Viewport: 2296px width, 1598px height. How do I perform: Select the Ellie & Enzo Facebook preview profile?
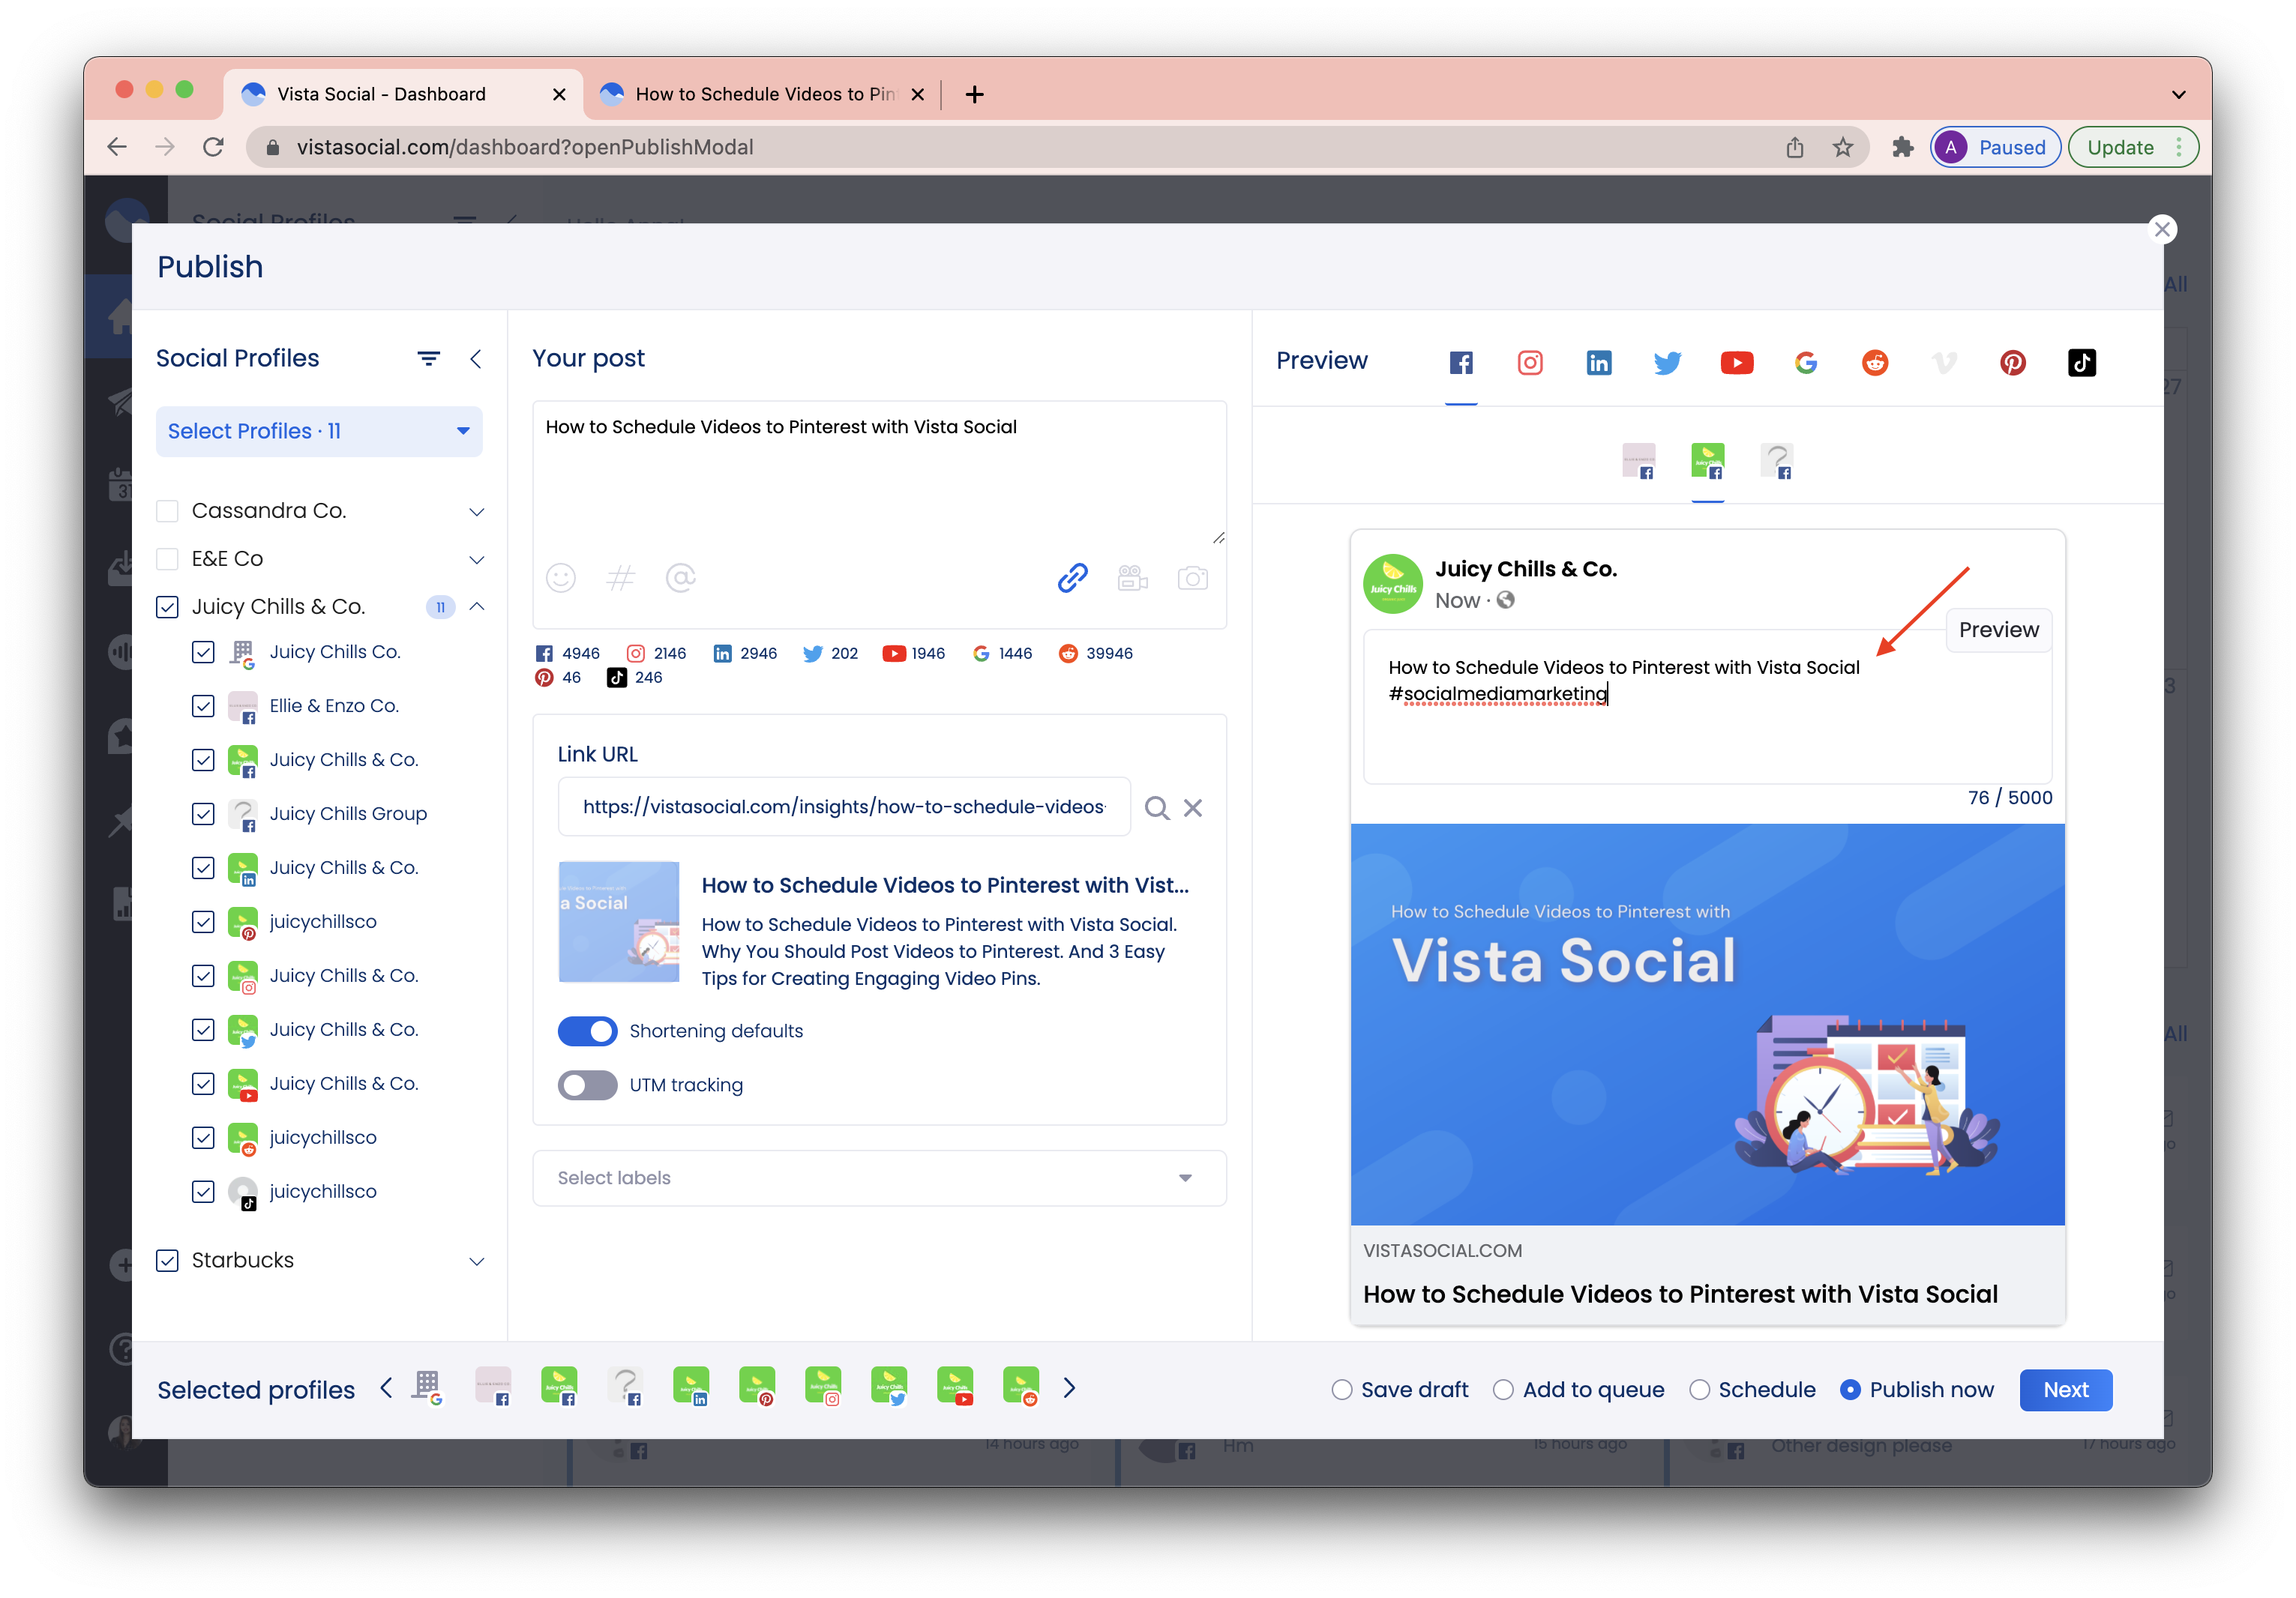click(1638, 462)
